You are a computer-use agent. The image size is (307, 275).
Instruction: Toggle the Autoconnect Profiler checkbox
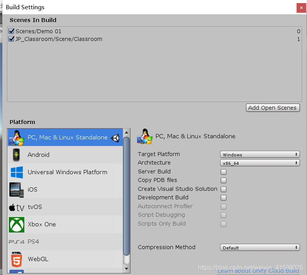pyautogui.click(x=224, y=207)
